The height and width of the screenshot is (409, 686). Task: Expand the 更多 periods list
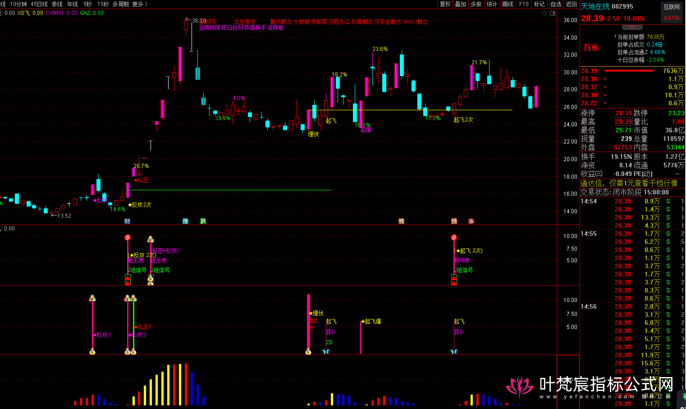[140, 4]
